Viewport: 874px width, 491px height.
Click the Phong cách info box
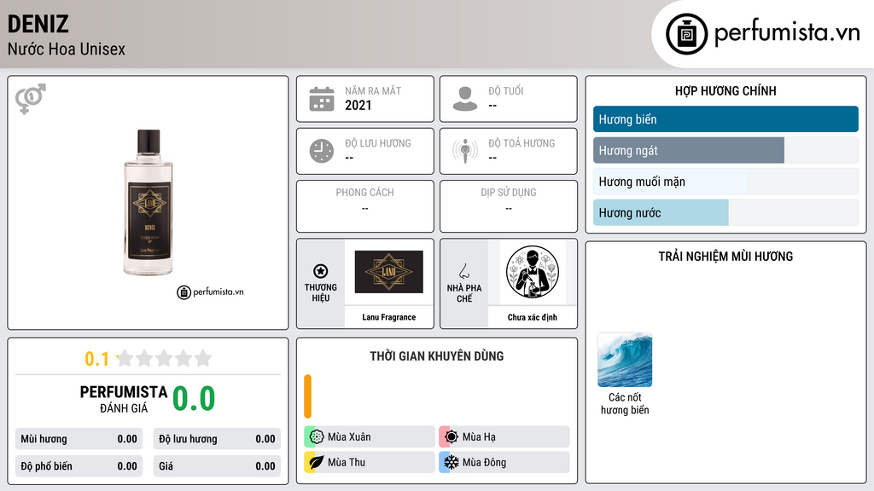tap(365, 206)
